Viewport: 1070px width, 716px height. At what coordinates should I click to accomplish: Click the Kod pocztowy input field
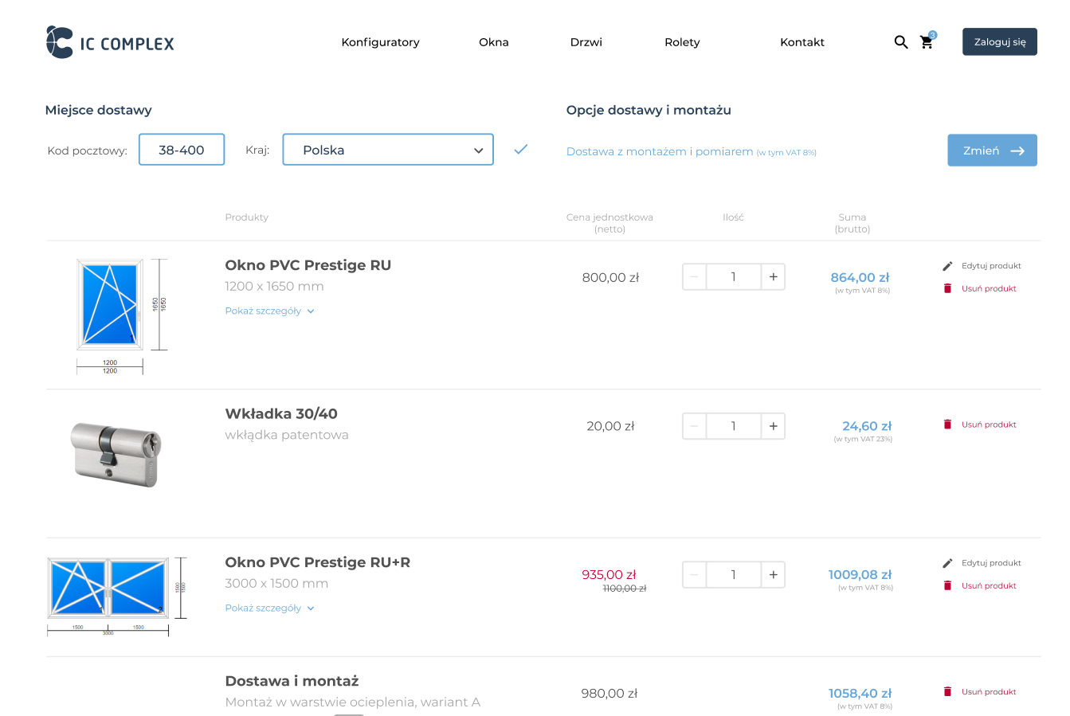click(182, 150)
